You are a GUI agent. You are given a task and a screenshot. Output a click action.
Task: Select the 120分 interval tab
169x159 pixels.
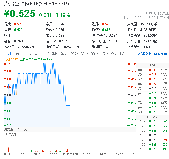73,54
